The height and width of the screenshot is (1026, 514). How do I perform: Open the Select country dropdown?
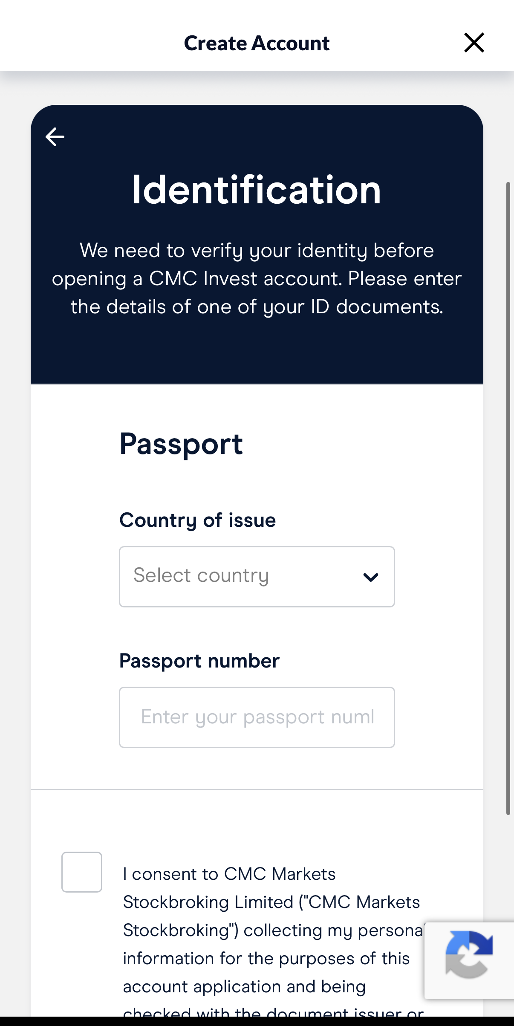tap(257, 577)
